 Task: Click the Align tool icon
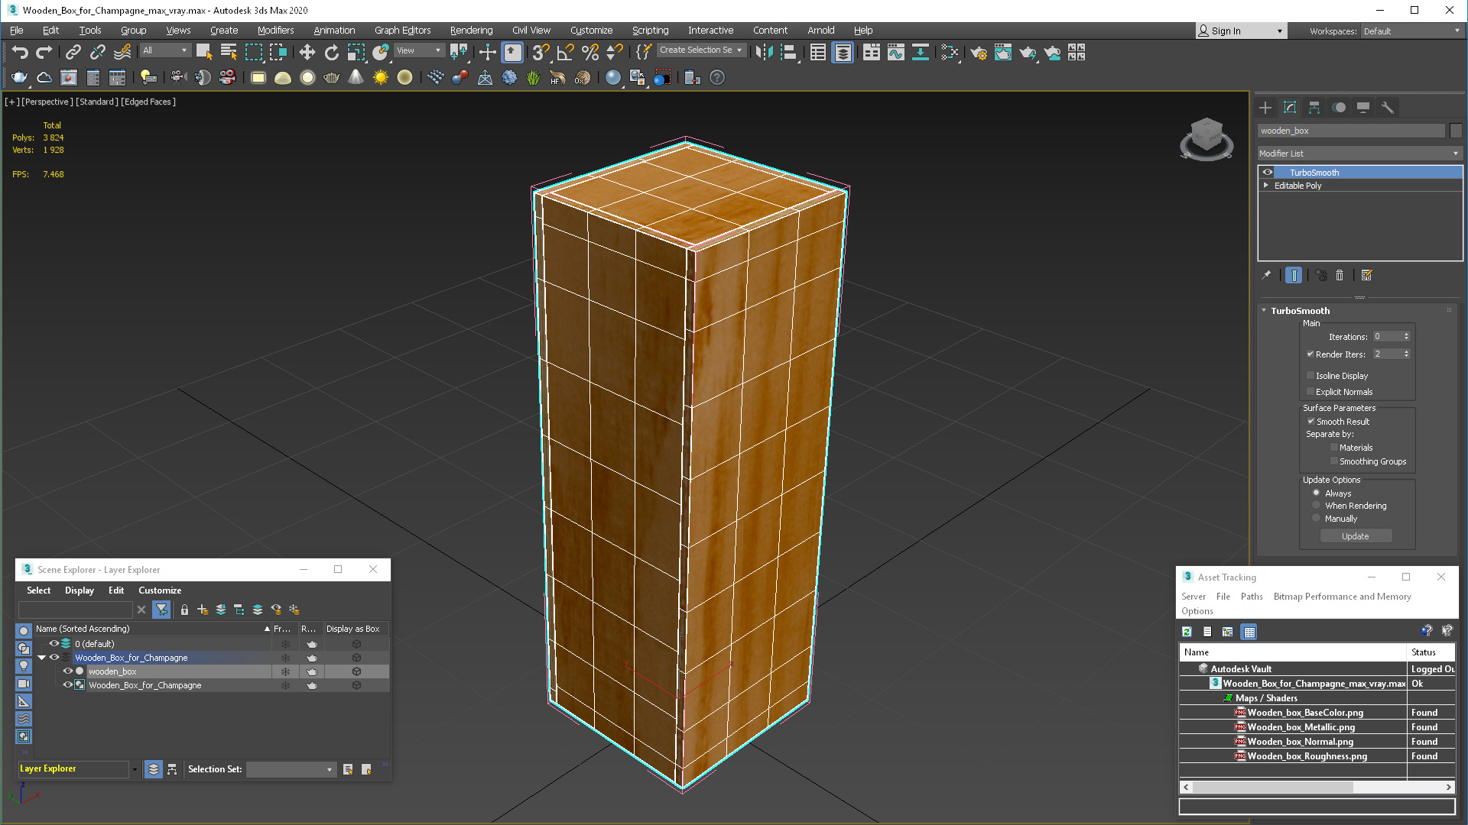coord(790,52)
